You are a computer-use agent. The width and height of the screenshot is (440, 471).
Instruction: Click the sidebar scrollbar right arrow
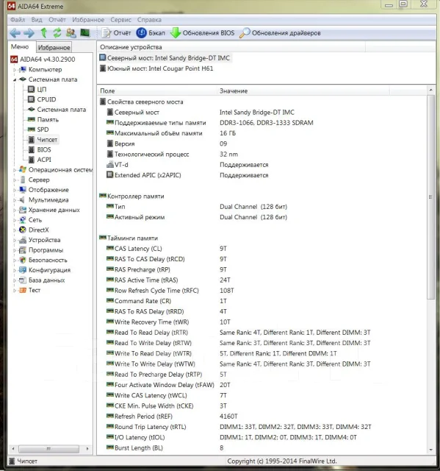point(87,449)
